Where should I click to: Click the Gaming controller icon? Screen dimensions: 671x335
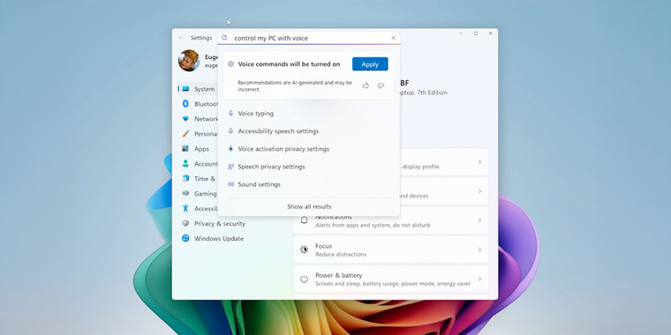tap(185, 194)
